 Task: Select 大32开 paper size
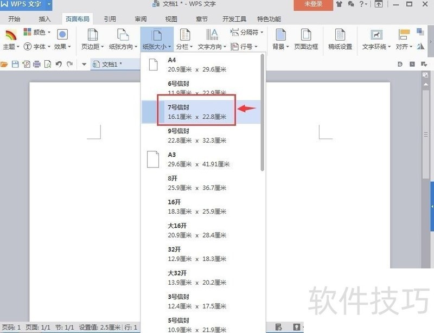pos(201,278)
